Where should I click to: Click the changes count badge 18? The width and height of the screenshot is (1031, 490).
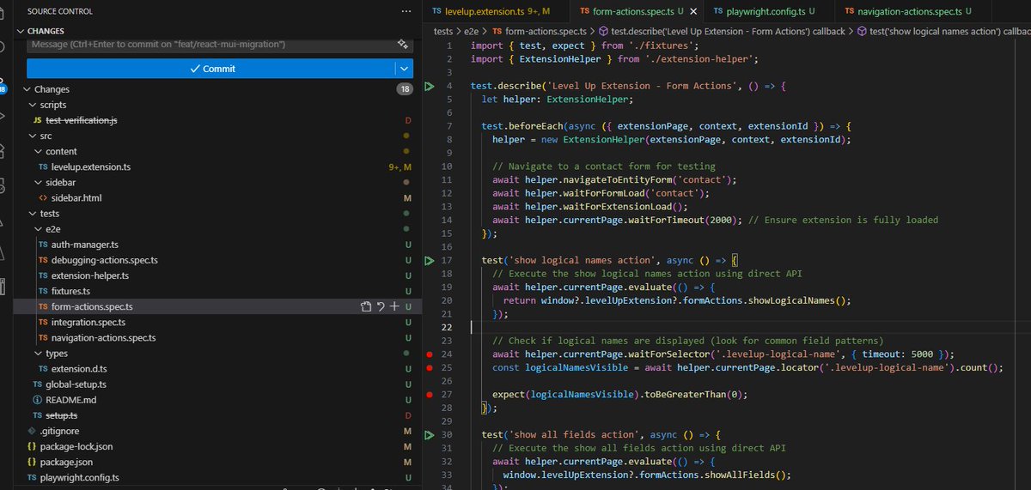(x=406, y=89)
